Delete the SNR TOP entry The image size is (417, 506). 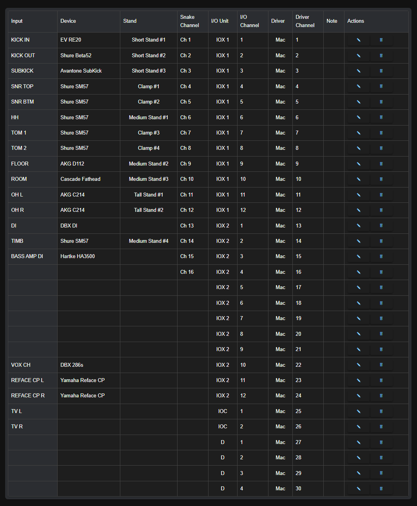point(381,86)
